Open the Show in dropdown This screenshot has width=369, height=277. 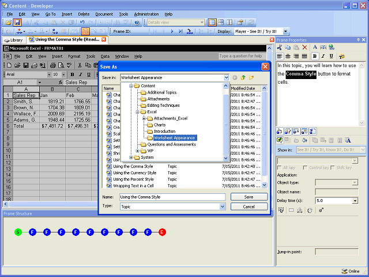363,149
